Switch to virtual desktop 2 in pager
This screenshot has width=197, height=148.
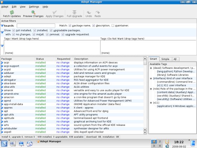[160, 142]
